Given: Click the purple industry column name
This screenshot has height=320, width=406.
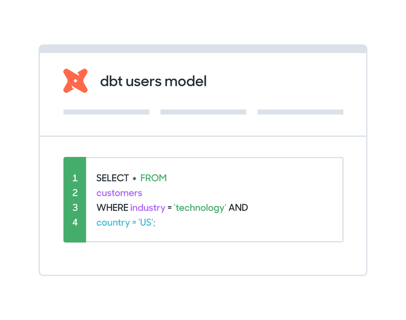Looking at the screenshot, I should pyautogui.click(x=148, y=207).
